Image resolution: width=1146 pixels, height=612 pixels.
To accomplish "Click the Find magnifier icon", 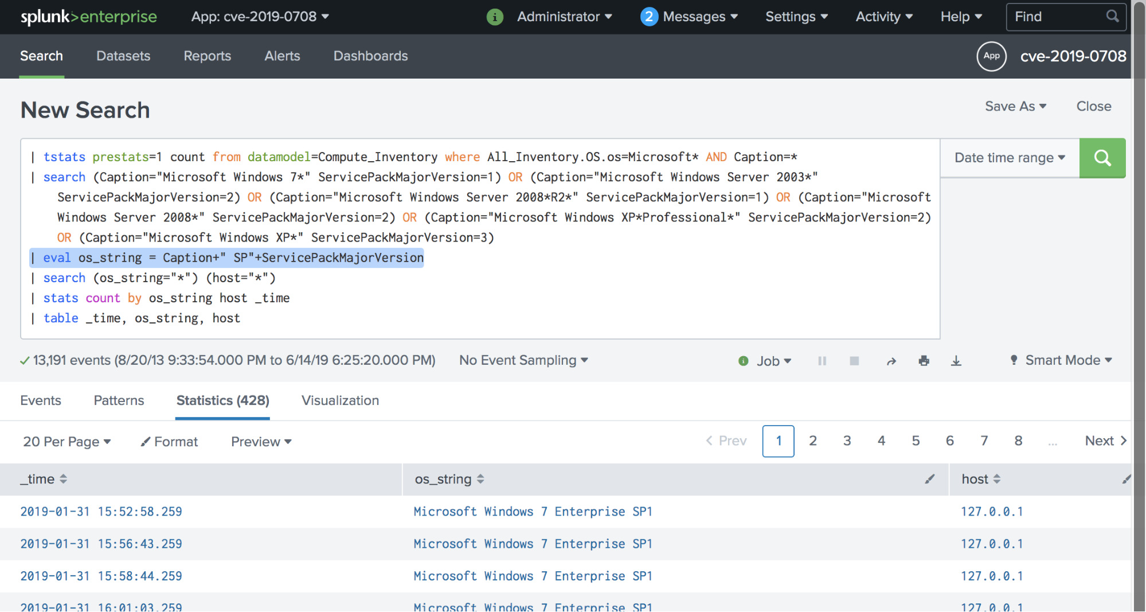I will 1112,16.
